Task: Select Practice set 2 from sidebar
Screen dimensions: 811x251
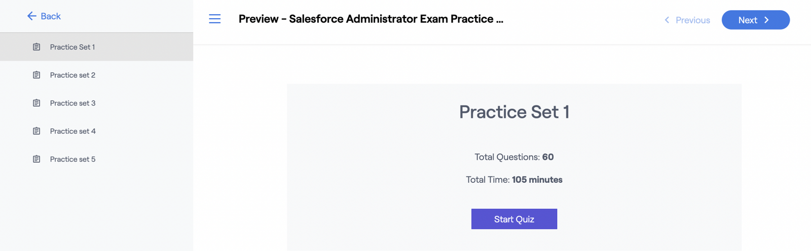Action: 96,75
